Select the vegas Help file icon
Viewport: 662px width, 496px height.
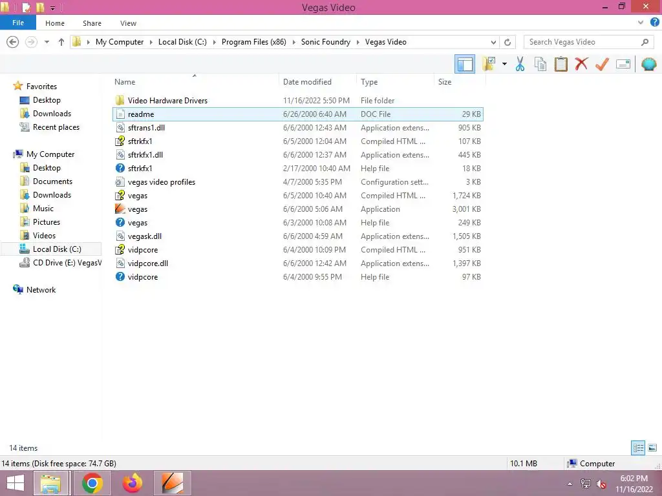pyautogui.click(x=120, y=222)
